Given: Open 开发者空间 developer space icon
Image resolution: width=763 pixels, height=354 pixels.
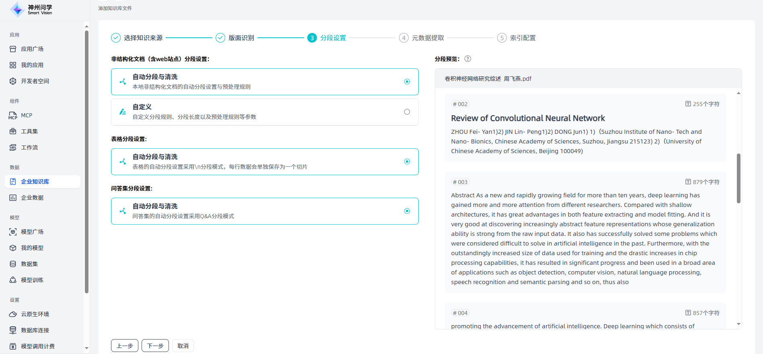Looking at the screenshot, I should point(13,81).
